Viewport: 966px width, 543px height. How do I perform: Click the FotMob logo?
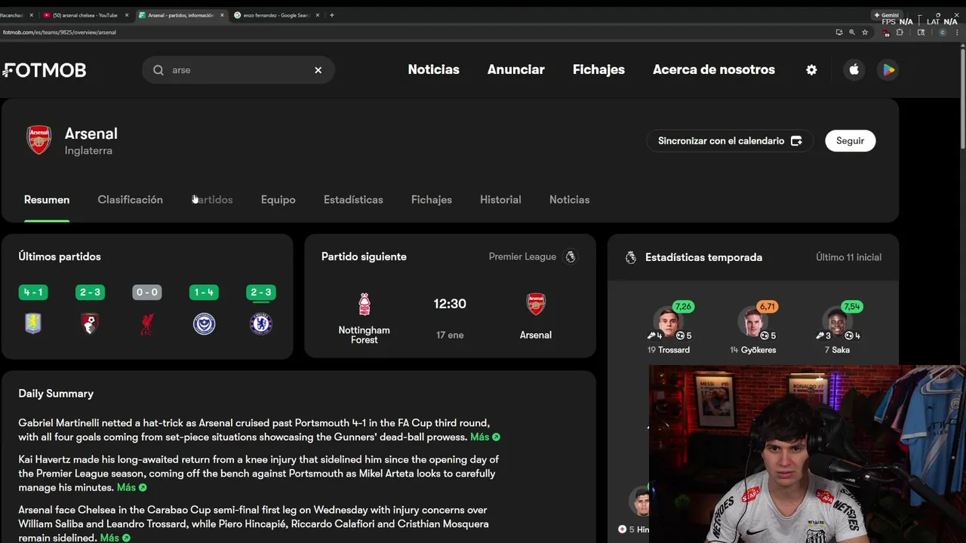pos(45,70)
